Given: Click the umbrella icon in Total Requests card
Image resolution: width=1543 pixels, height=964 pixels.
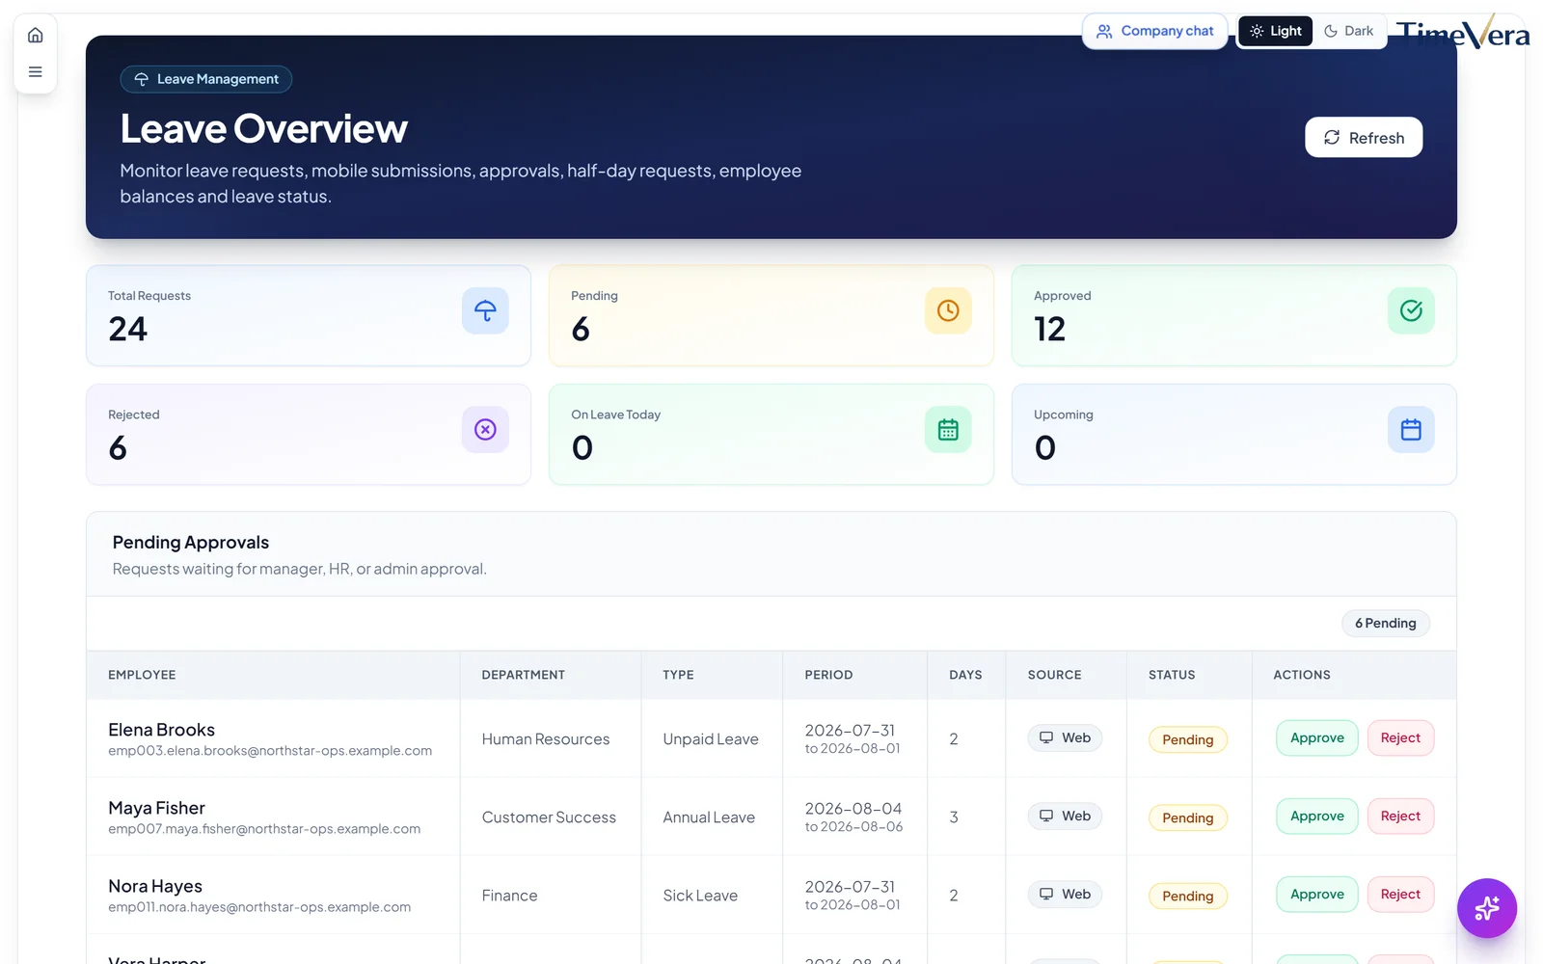Looking at the screenshot, I should coord(485,310).
